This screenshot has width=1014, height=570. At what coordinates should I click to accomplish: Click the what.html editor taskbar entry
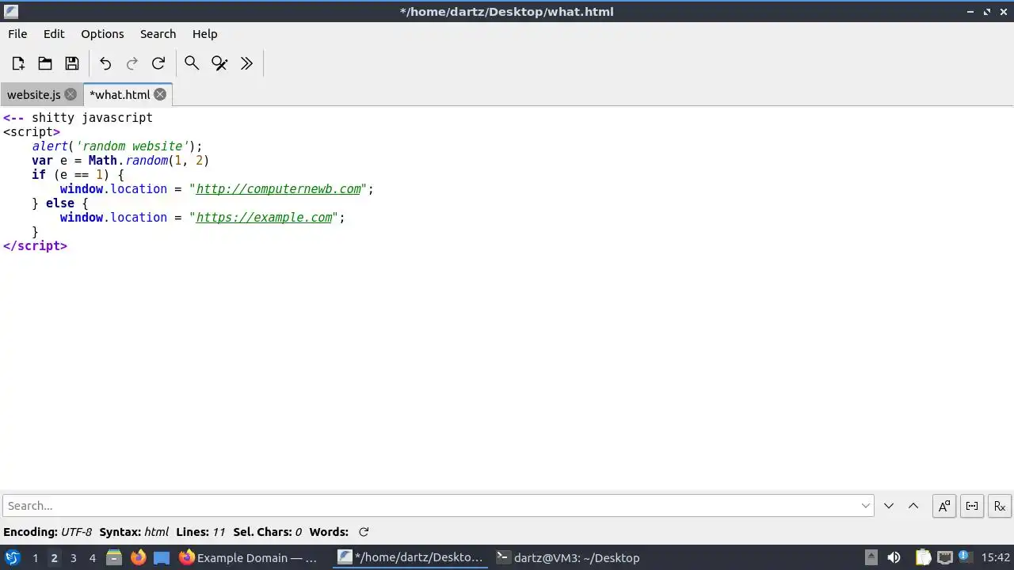410,557
